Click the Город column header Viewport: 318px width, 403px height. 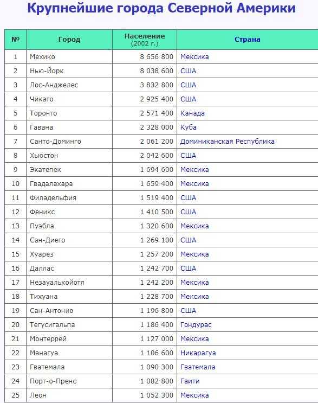tap(69, 39)
